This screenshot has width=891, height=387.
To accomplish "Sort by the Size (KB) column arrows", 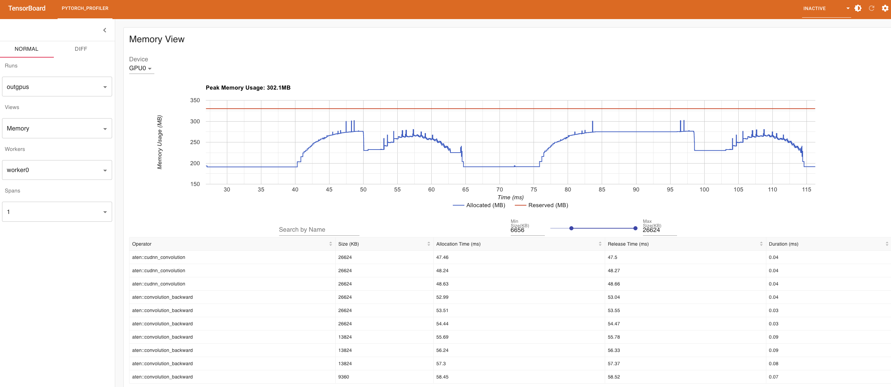I will (429, 244).
